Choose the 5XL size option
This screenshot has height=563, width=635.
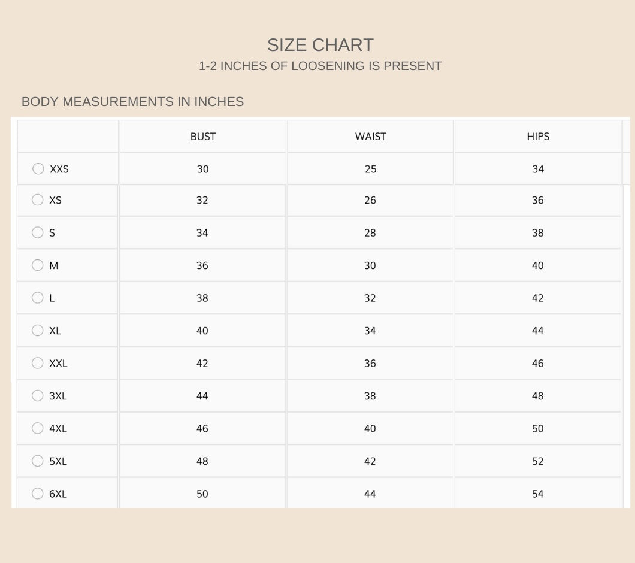38,461
